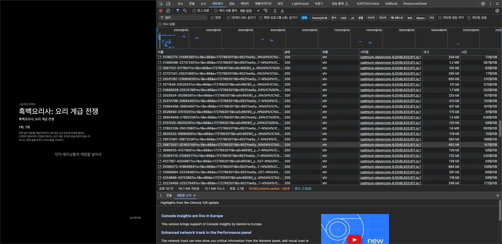Import HAR file with upload arrow
Image resolution: width=502 pixels, height=244 pixels.
[275, 11]
